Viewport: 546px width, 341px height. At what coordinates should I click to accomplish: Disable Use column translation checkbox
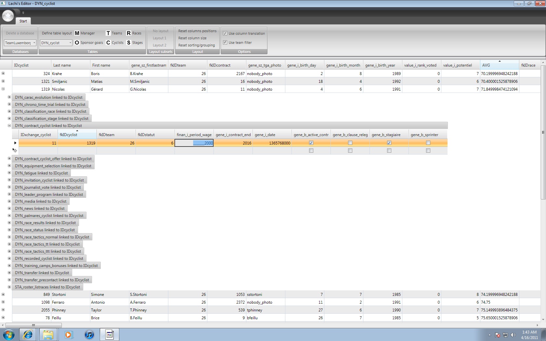point(225,33)
